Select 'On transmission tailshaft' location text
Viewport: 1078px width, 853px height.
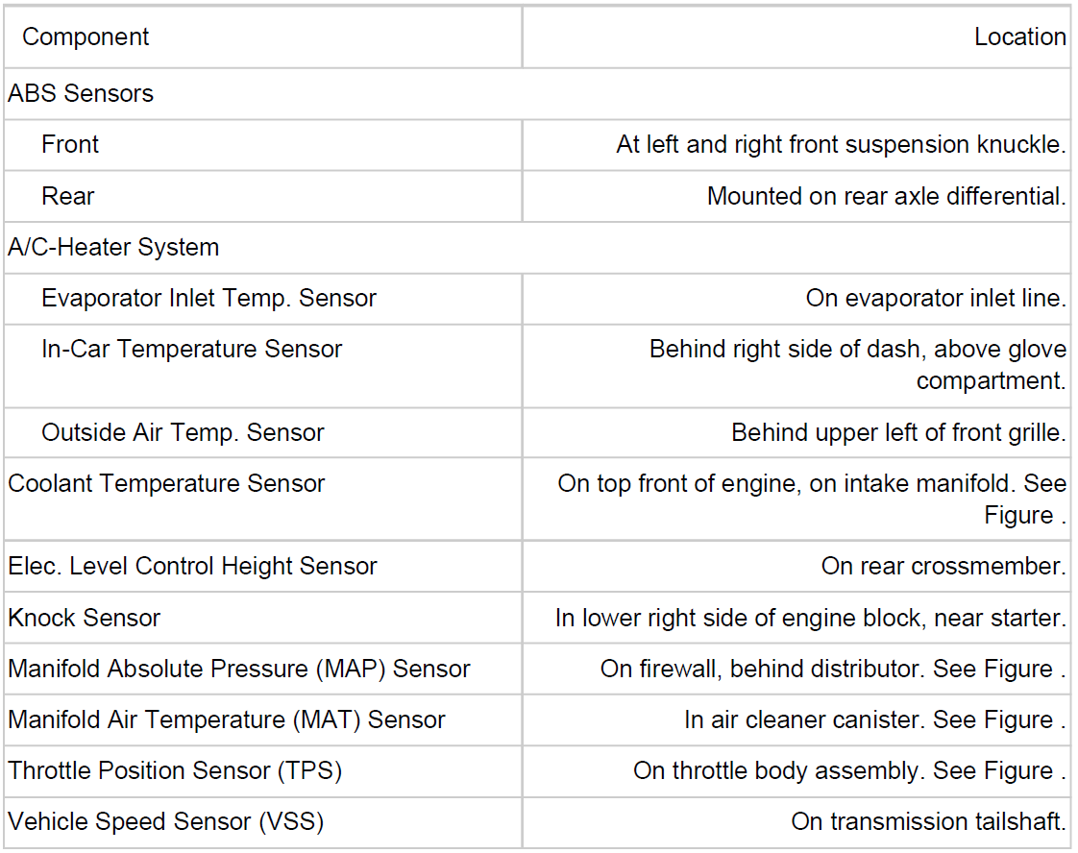[x=928, y=822]
